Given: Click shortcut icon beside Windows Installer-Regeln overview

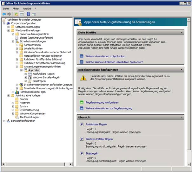Looking at the screenshot, I should pyautogui.click(x=82, y=139).
